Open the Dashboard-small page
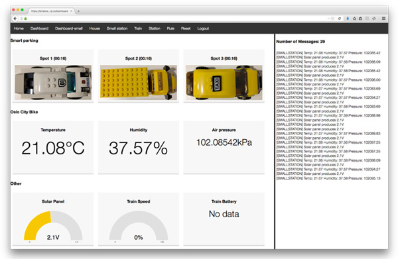The image size is (398, 259). coord(69,28)
